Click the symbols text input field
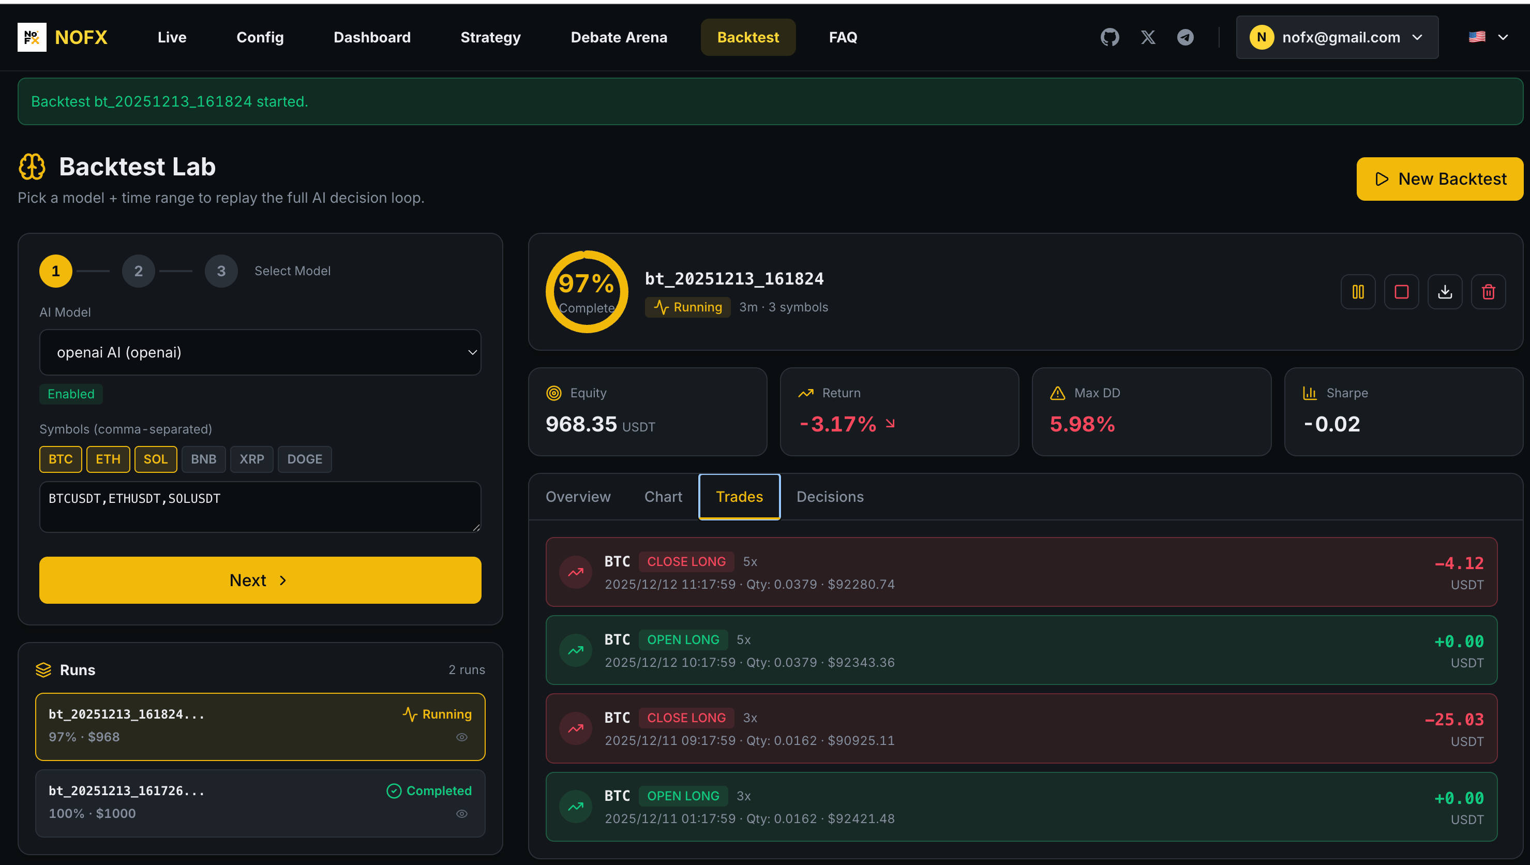Screen dimensions: 1530x865 pos(260,507)
